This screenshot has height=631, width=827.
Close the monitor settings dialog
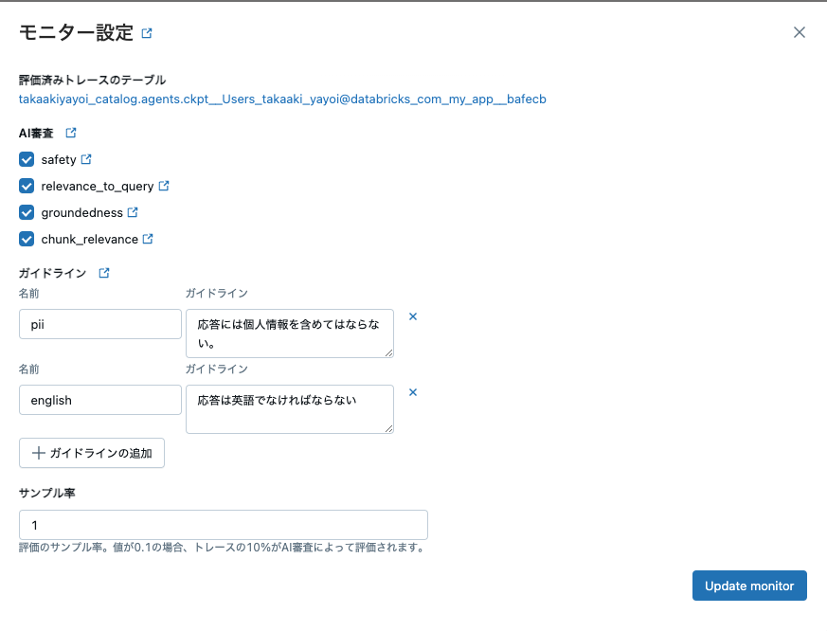click(800, 31)
